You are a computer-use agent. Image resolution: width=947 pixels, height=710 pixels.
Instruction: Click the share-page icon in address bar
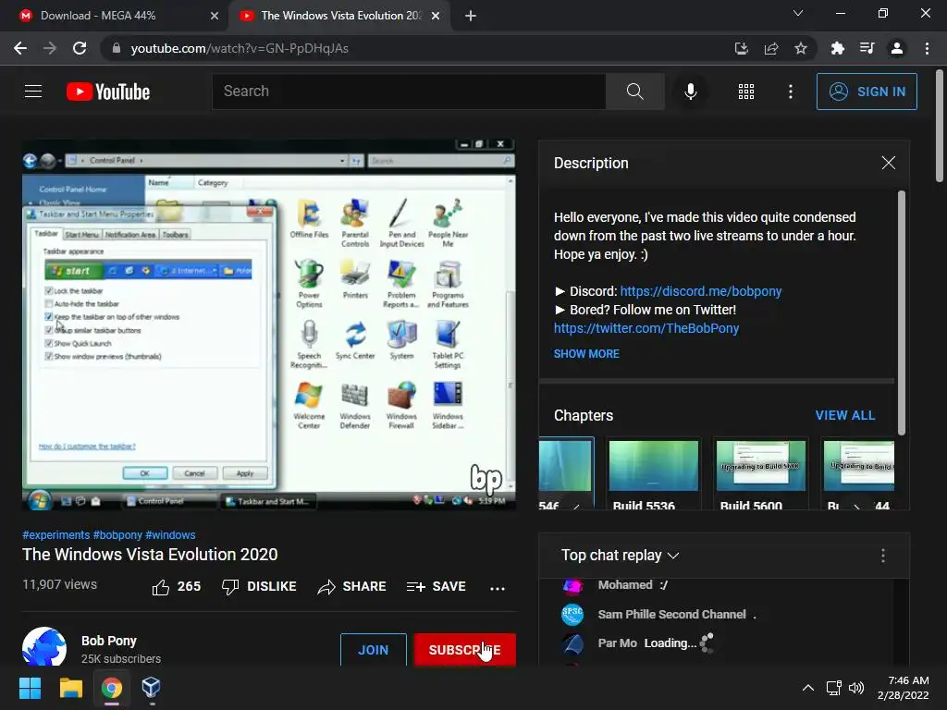click(771, 48)
